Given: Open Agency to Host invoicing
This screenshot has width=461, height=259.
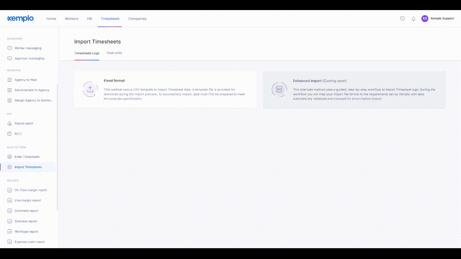Looking at the screenshot, I should coord(26,80).
